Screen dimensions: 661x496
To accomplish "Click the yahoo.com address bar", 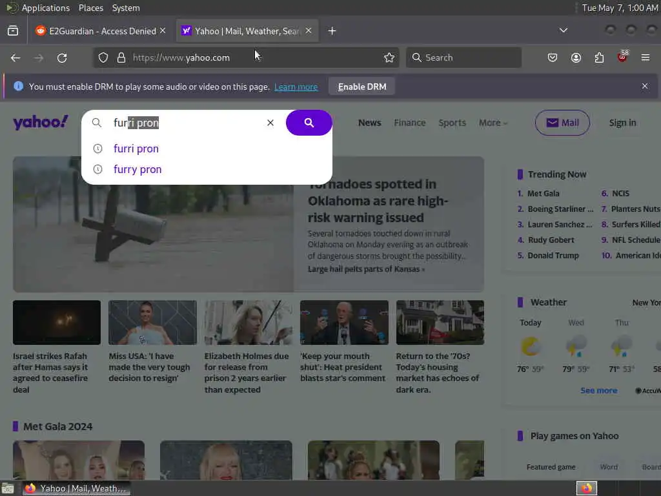I will pyautogui.click(x=246, y=57).
